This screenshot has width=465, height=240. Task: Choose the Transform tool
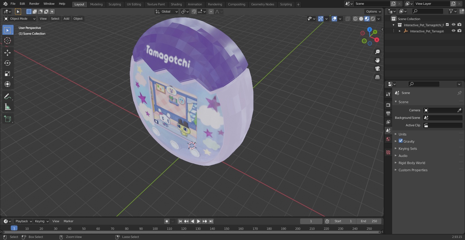[x=7, y=84]
